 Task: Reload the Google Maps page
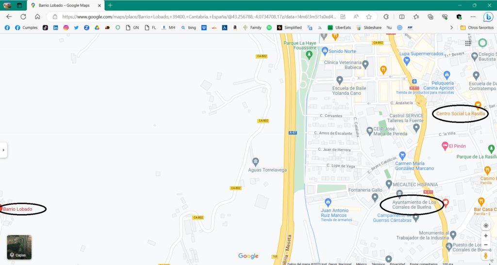tap(23, 17)
